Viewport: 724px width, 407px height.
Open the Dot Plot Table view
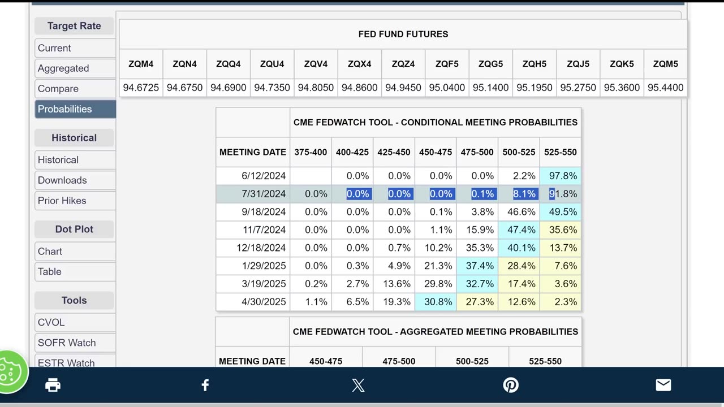click(75, 272)
